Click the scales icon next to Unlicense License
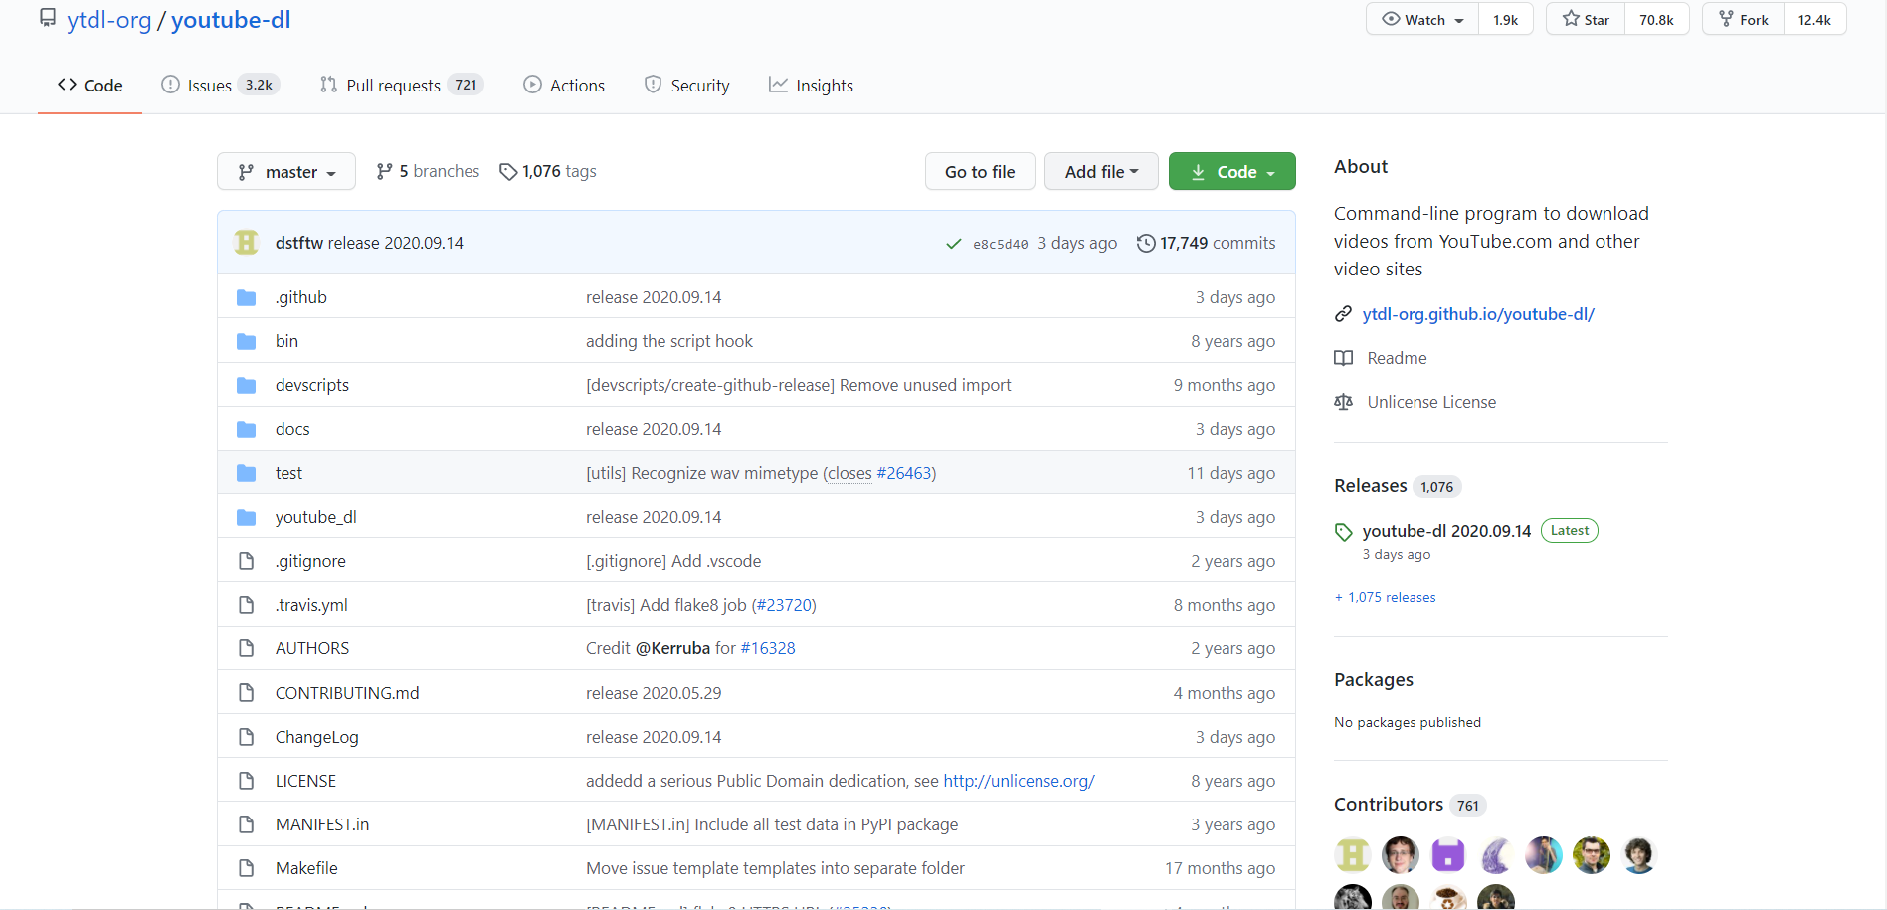This screenshot has height=910, width=1887. (x=1343, y=402)
